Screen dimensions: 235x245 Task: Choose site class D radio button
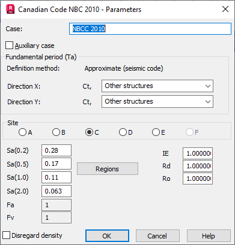[123, 132]
